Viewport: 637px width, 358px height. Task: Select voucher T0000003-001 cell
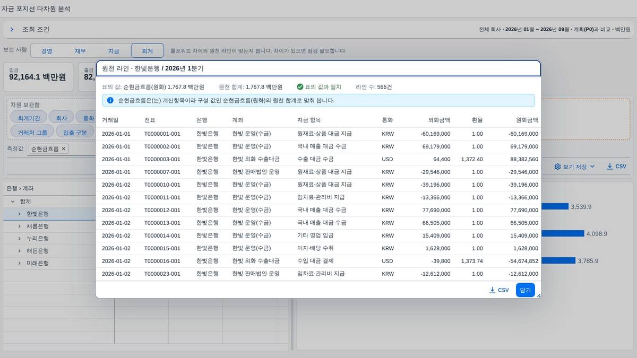(x=162, y=159)
